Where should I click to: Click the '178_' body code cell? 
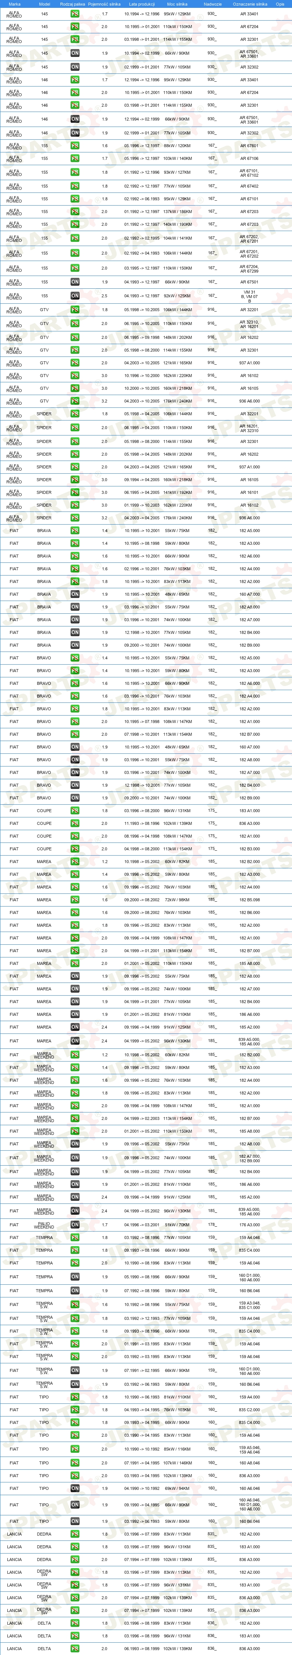[212, 1225]
